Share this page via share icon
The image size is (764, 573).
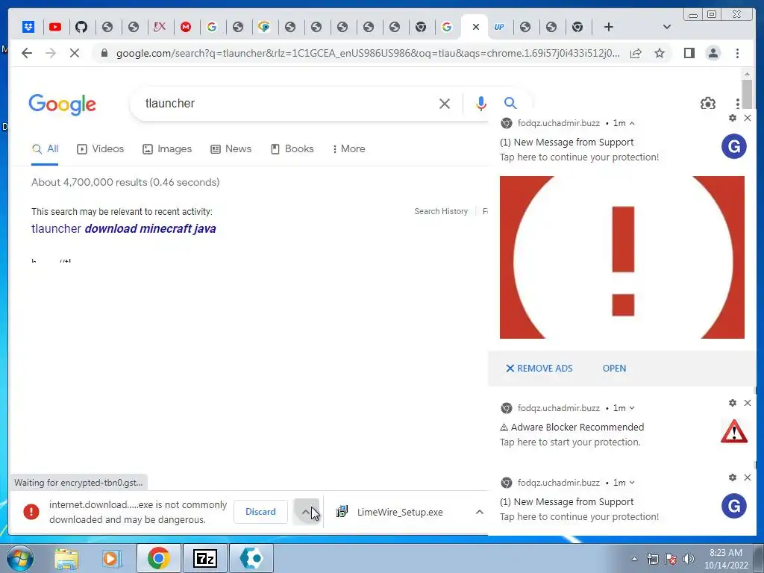(636, 53)
